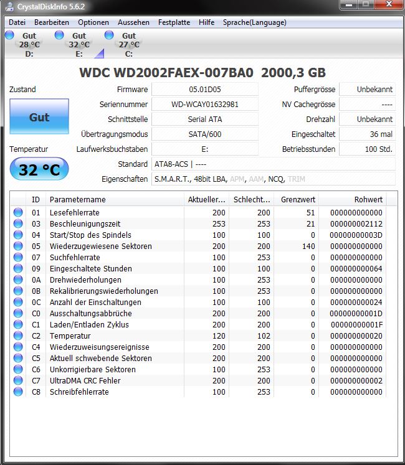The height and width of the screenshot is (465, 405).
Task: Click the blue status orb for drive D:
Action: click(9, 35)
